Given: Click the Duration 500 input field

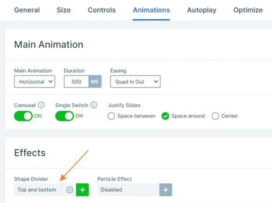Looking at the screenshot, I should [76, 81].
